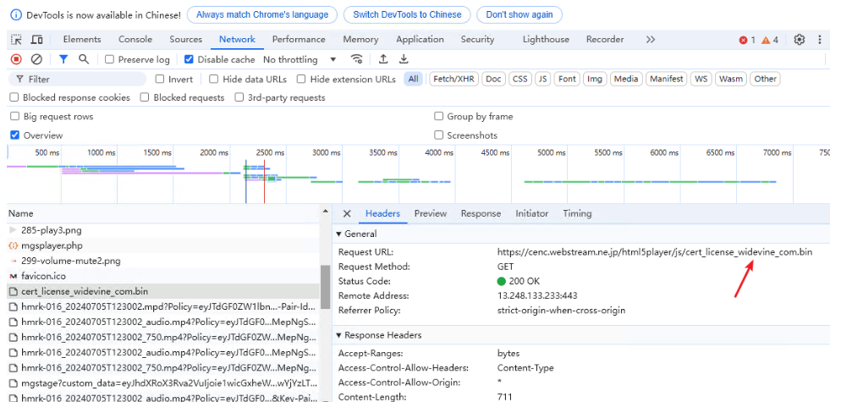The height and width of the screenshot is (402, 841).
Task: Clear the network log
Action: coord(36,59)
